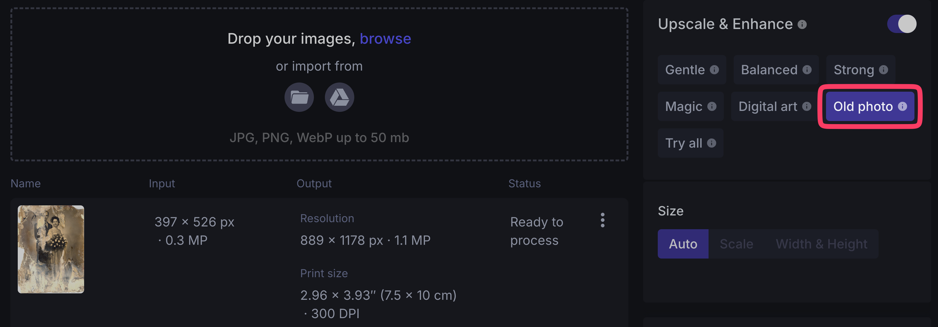Import images from local folder icon
This screenshot has width=938, height=327.
pyautogui.click(x=299, y=97)
